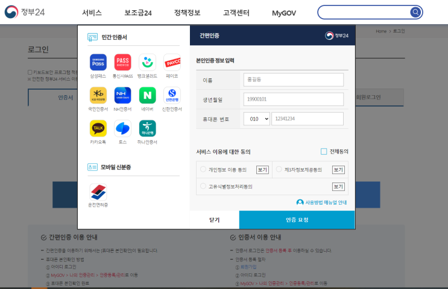Switch to the 인증서 login tab

[x=53, y=98]
